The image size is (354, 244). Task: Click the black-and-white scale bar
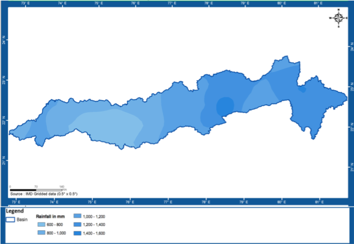[36, 190]
